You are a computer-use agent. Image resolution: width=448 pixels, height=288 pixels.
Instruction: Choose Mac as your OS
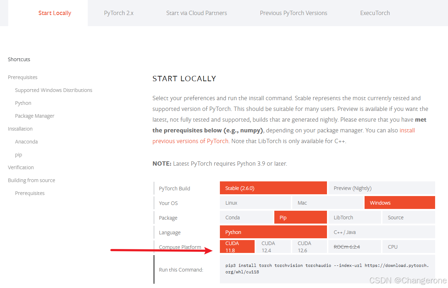point(328,202)
